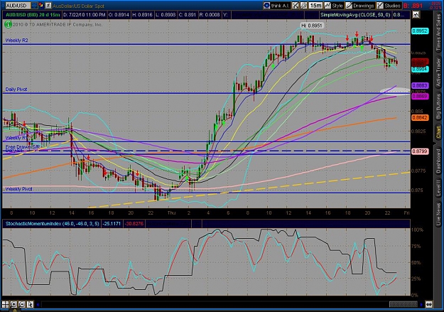Open the Dashboard side tab
Screen dimensions: 444x312
(438, 161)
